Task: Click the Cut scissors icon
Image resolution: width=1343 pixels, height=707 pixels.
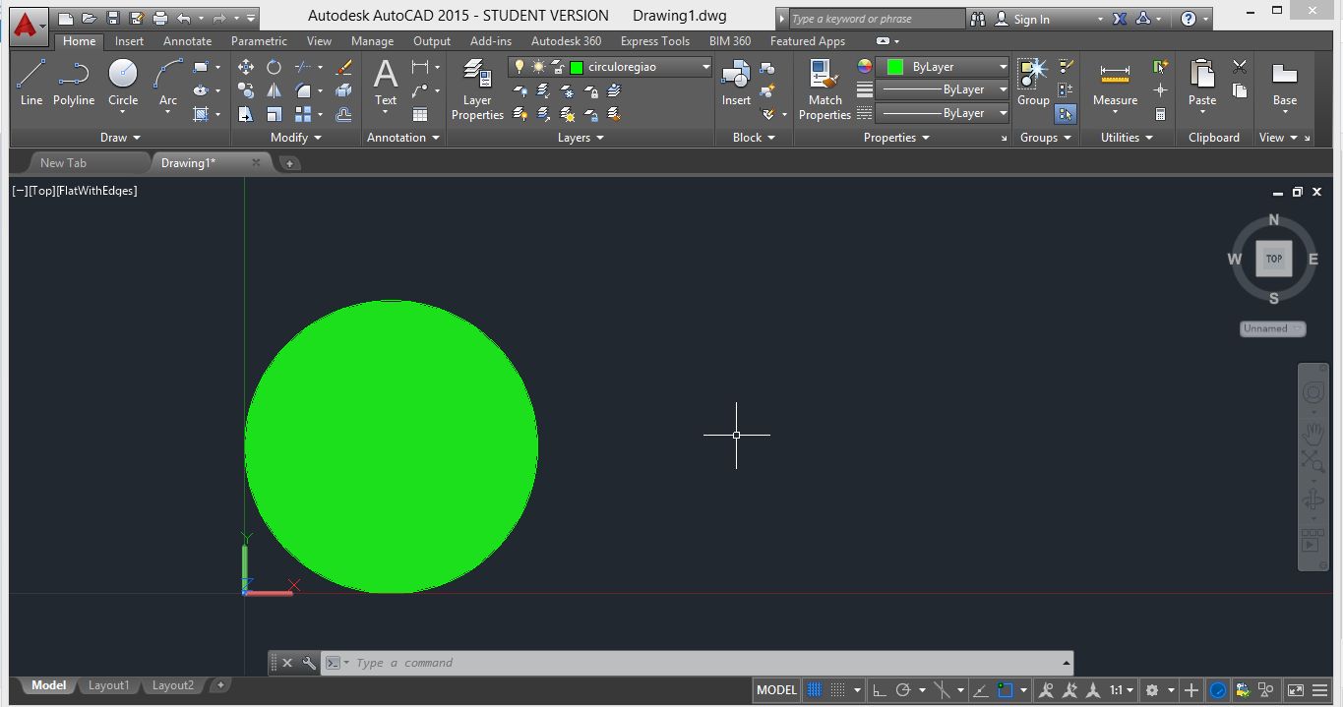Action: tap(1240, 67)
